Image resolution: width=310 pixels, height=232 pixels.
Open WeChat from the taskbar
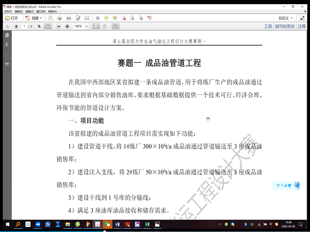click(107, 224)
